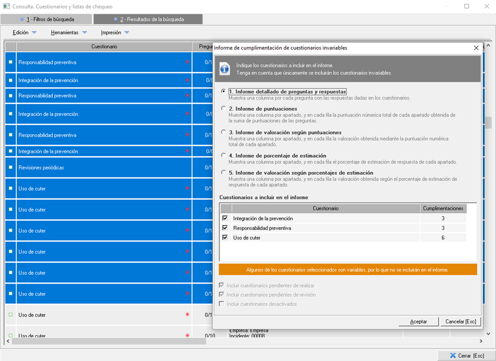Click the row marker icon beside Revisiones periódicas
Viewport: 496px width, 361px height.
click(10, 168)
